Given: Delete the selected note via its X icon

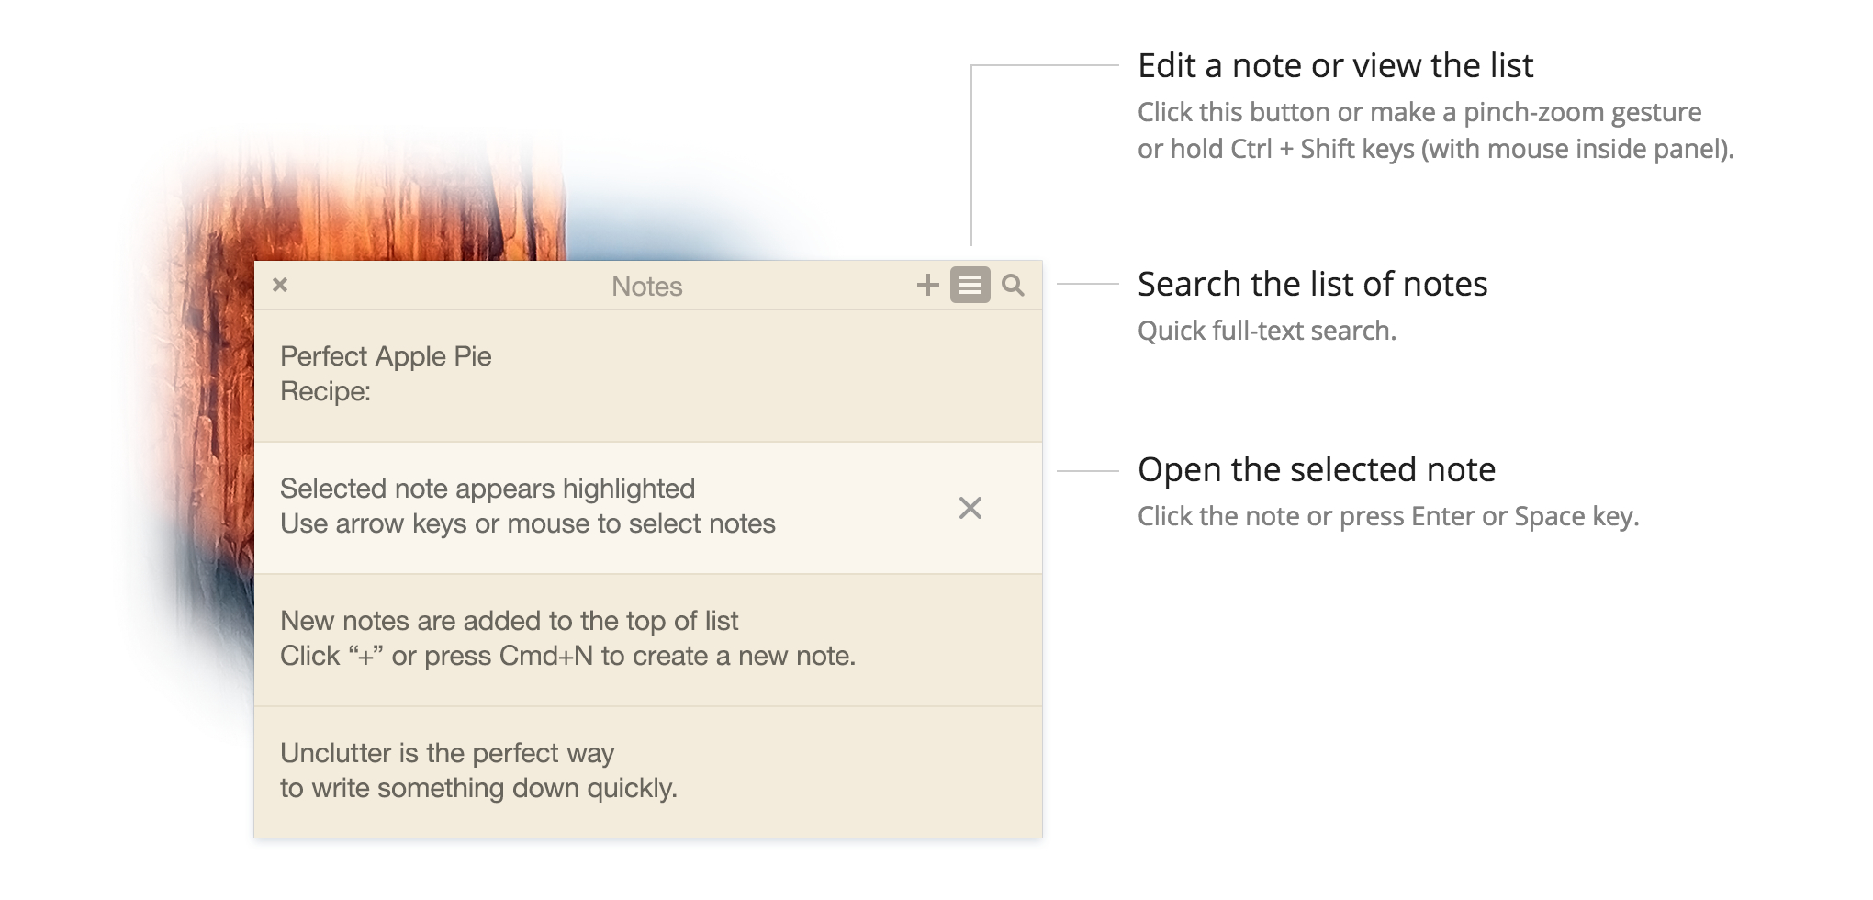Looking at the screenshot, I should [970, 509].
